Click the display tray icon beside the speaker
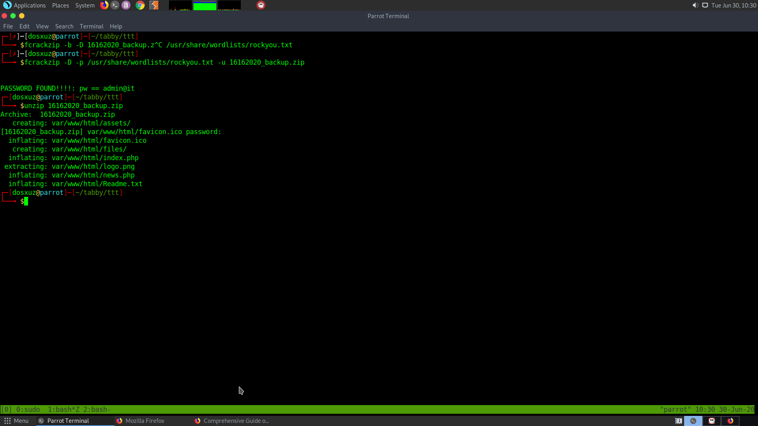Screen dimensions: 758x426 [x=705, y=5]
